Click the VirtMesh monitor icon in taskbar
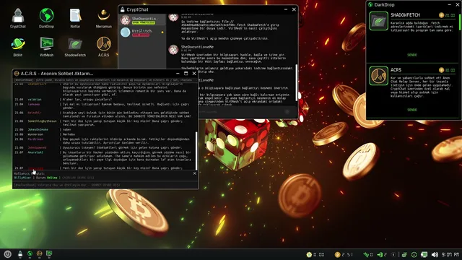Viewport: 462px width, 260px height. click(49, 253)
